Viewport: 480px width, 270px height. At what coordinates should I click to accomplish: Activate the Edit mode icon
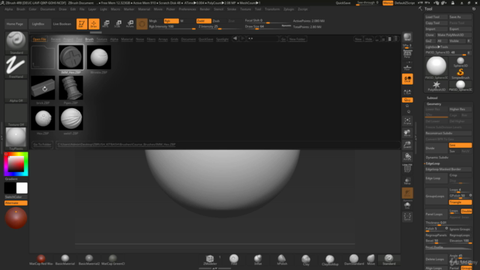pos(82,23)
